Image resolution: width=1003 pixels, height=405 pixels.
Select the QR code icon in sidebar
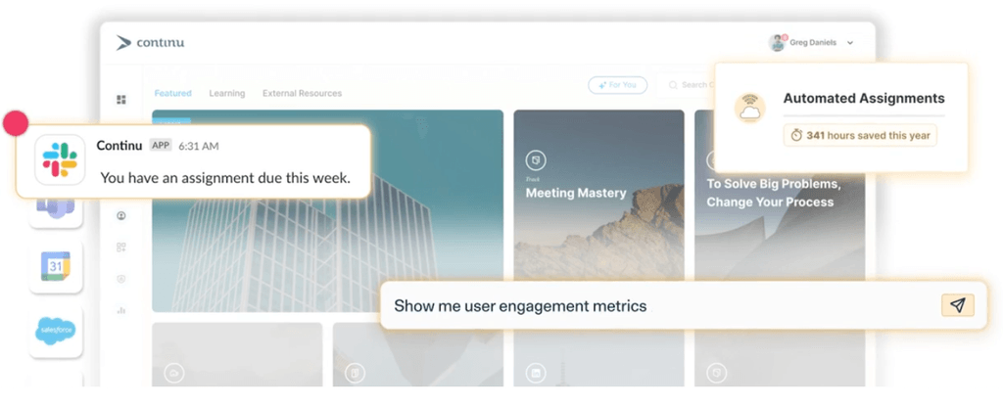click(121, 247)
